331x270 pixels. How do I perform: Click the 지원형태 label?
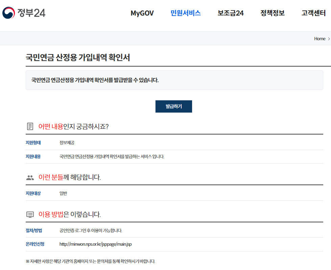33,143
